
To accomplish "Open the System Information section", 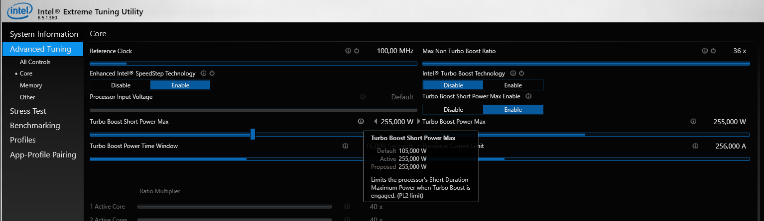I will pyautogui.click(x=44, y=34).
